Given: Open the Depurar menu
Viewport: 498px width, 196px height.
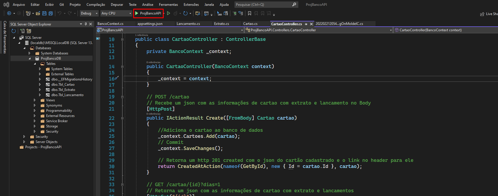Looking at the screenshot, I should [117, 5].
